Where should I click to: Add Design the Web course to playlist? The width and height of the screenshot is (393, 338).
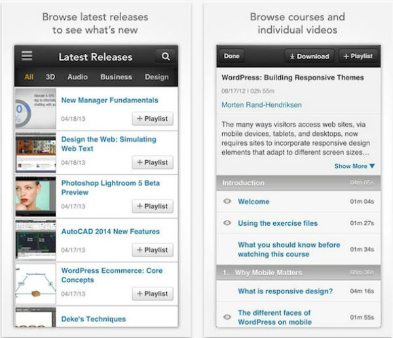(x=153, y=163)
